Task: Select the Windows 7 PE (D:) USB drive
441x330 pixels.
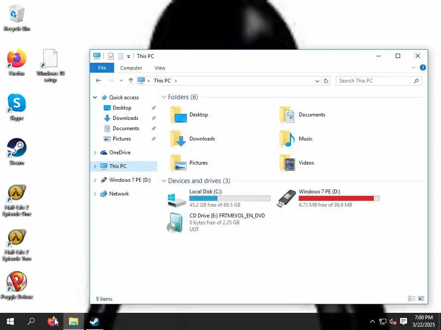Action: click(x=328, y=198)
